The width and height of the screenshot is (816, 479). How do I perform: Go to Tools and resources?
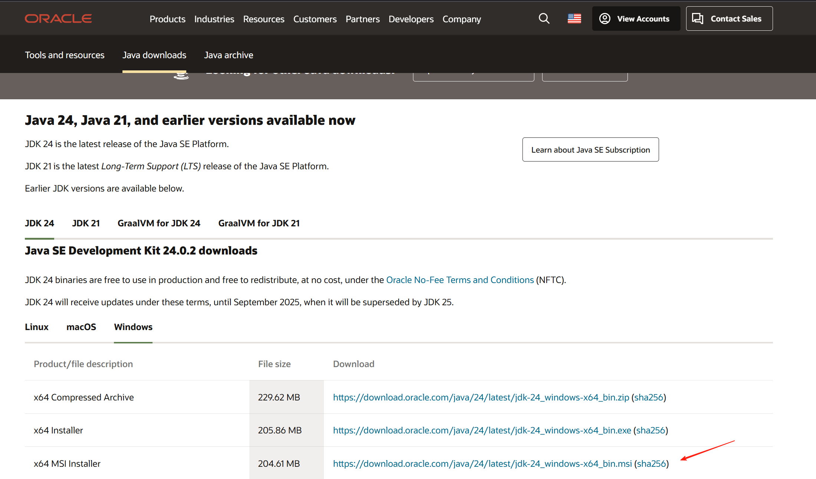65,55
